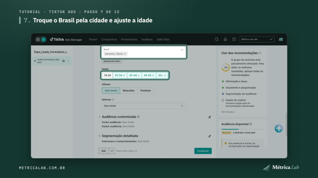Edit the Audiência customizada section
Viewport: 318px width, 178px height.
coord(210,117)
